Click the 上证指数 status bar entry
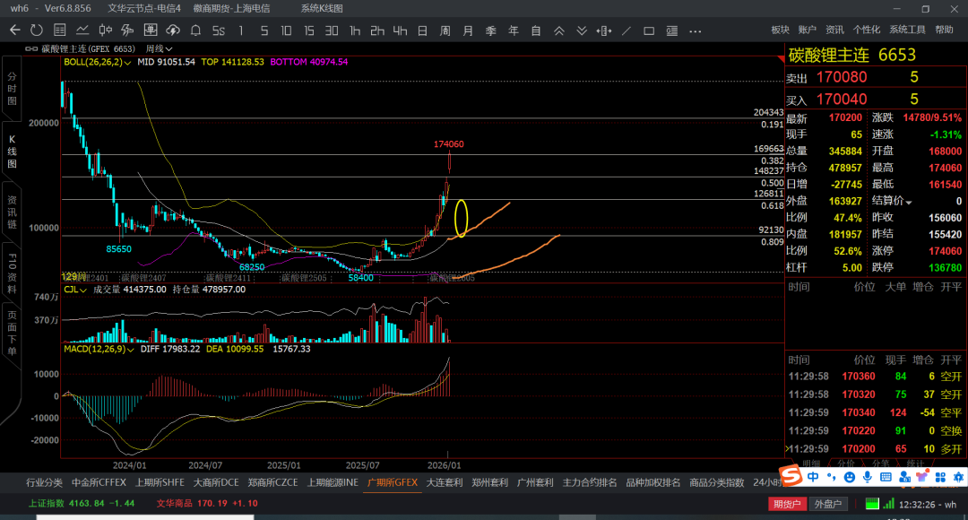The height and width of the screenshot is (520, 968). [x=82, y=503]
